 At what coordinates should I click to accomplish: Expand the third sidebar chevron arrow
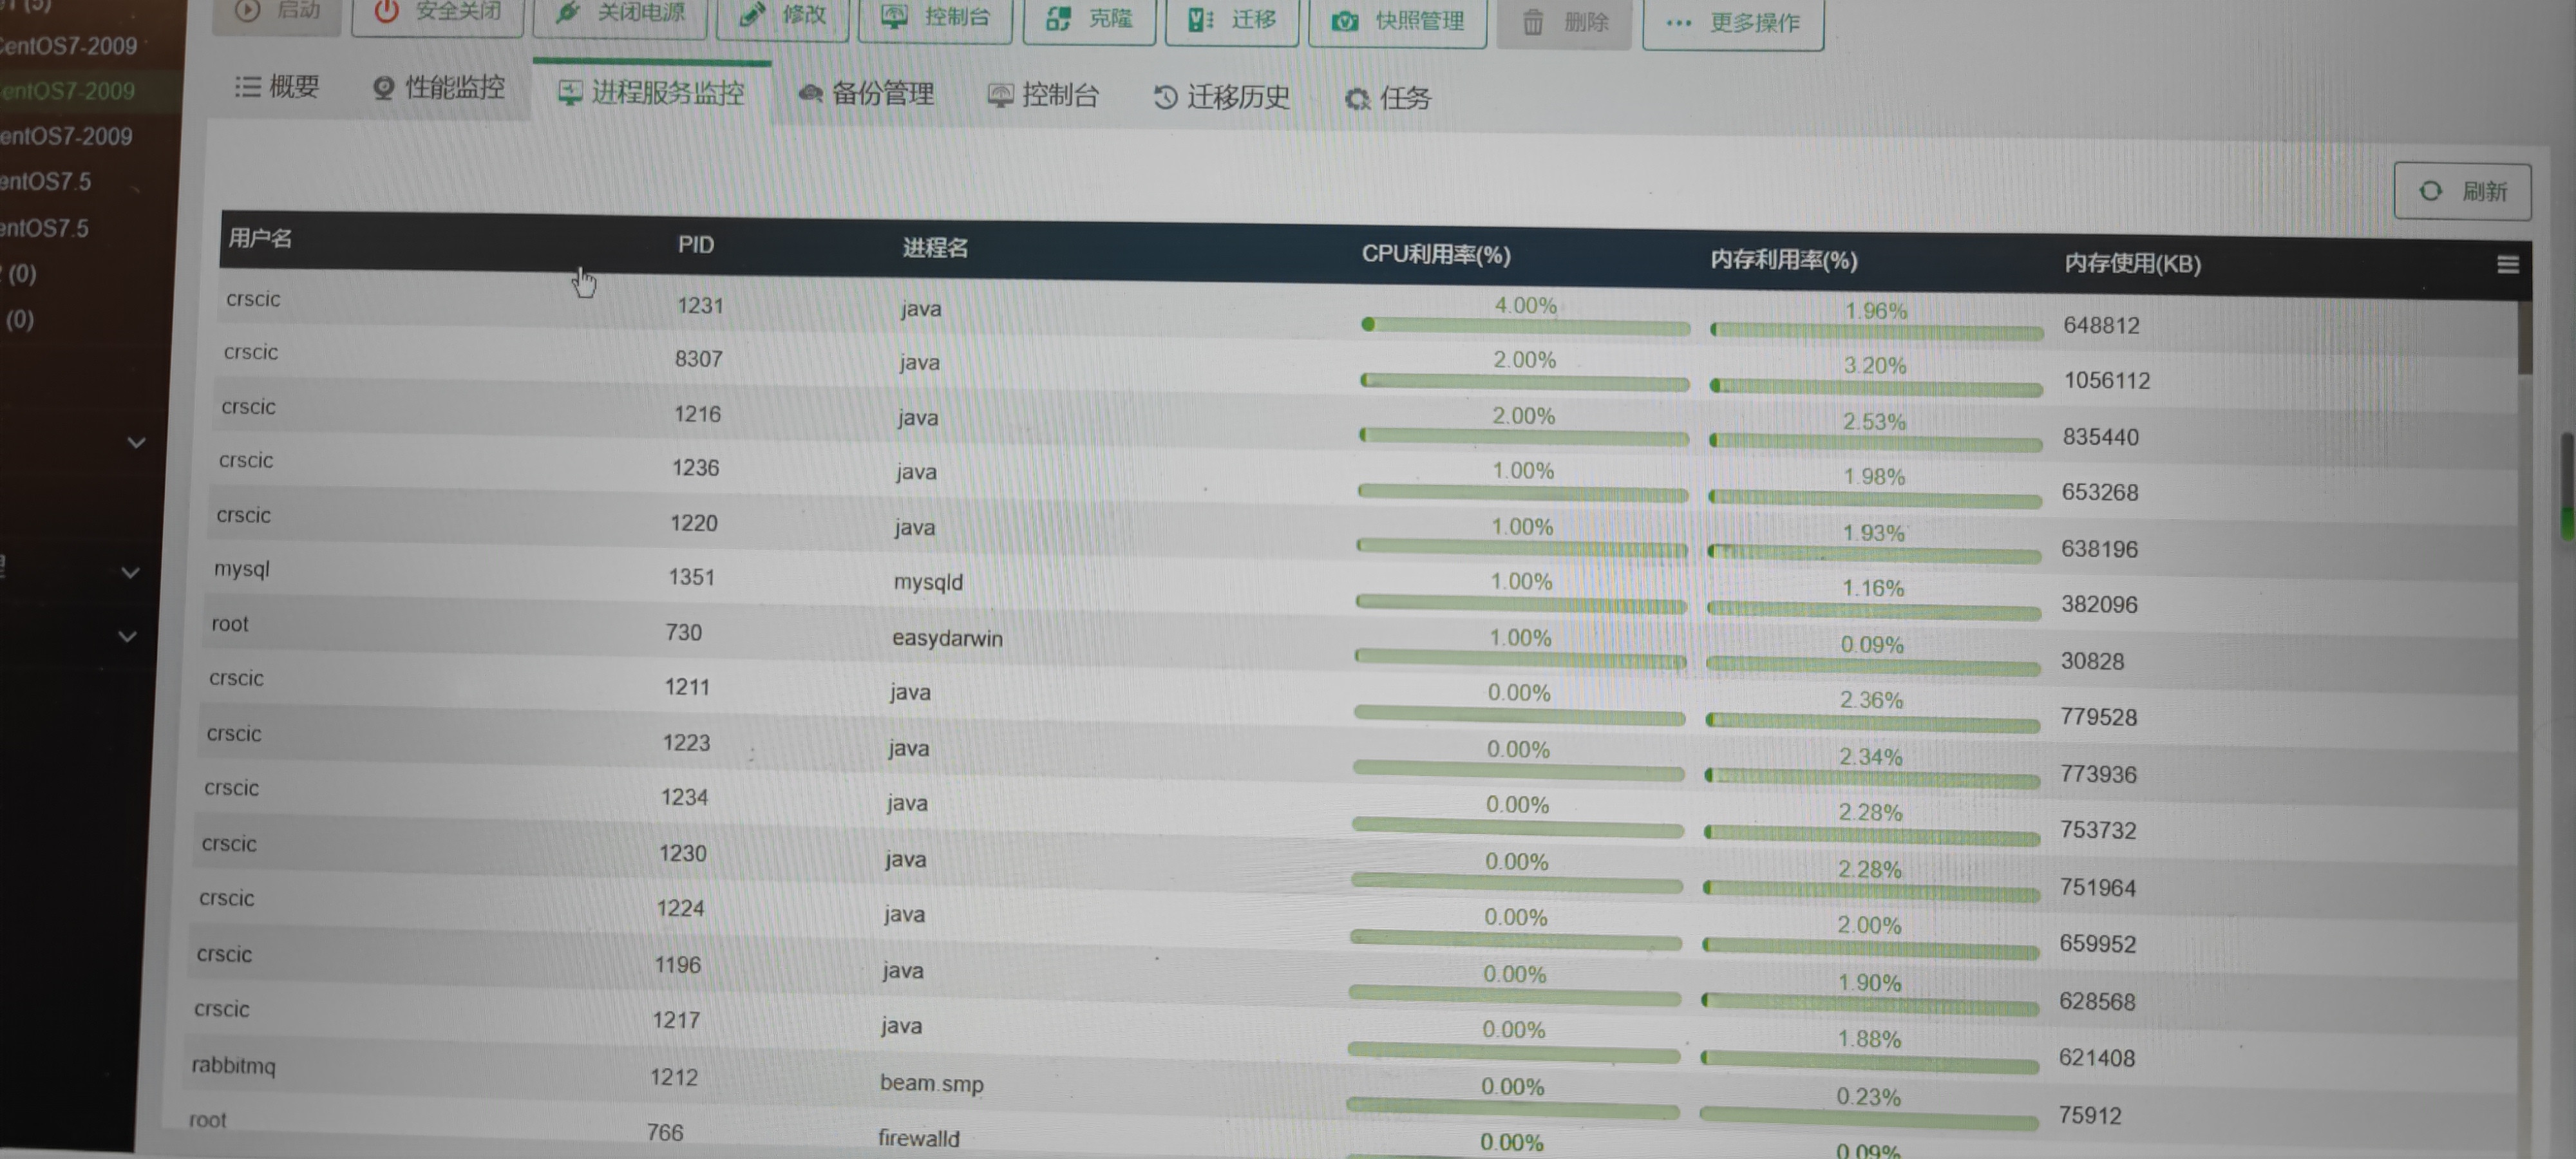(x=127, y=636)
